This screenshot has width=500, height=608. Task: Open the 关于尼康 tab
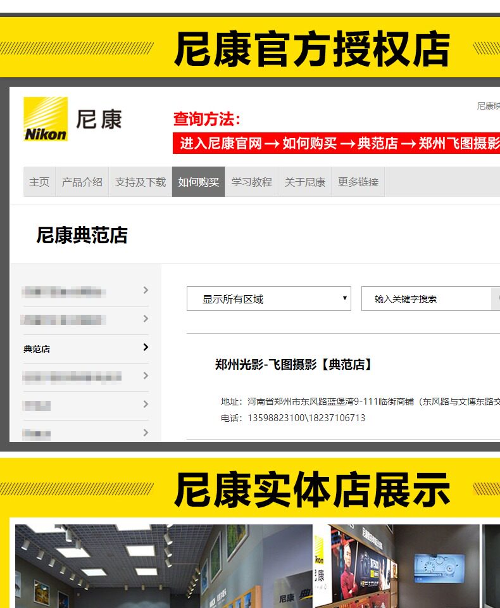(x=305, y=182)
